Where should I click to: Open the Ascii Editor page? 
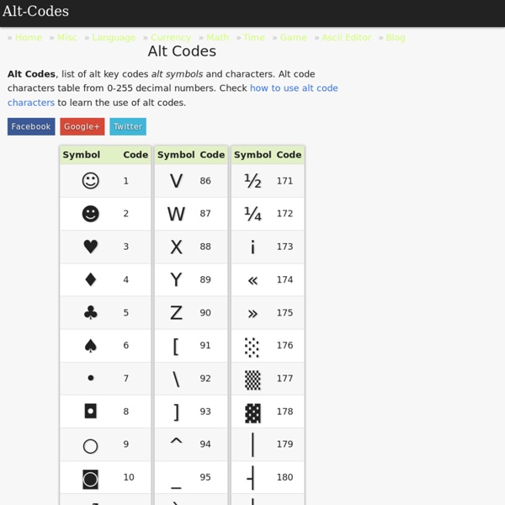pyautogui.click(x=346, y=37)
